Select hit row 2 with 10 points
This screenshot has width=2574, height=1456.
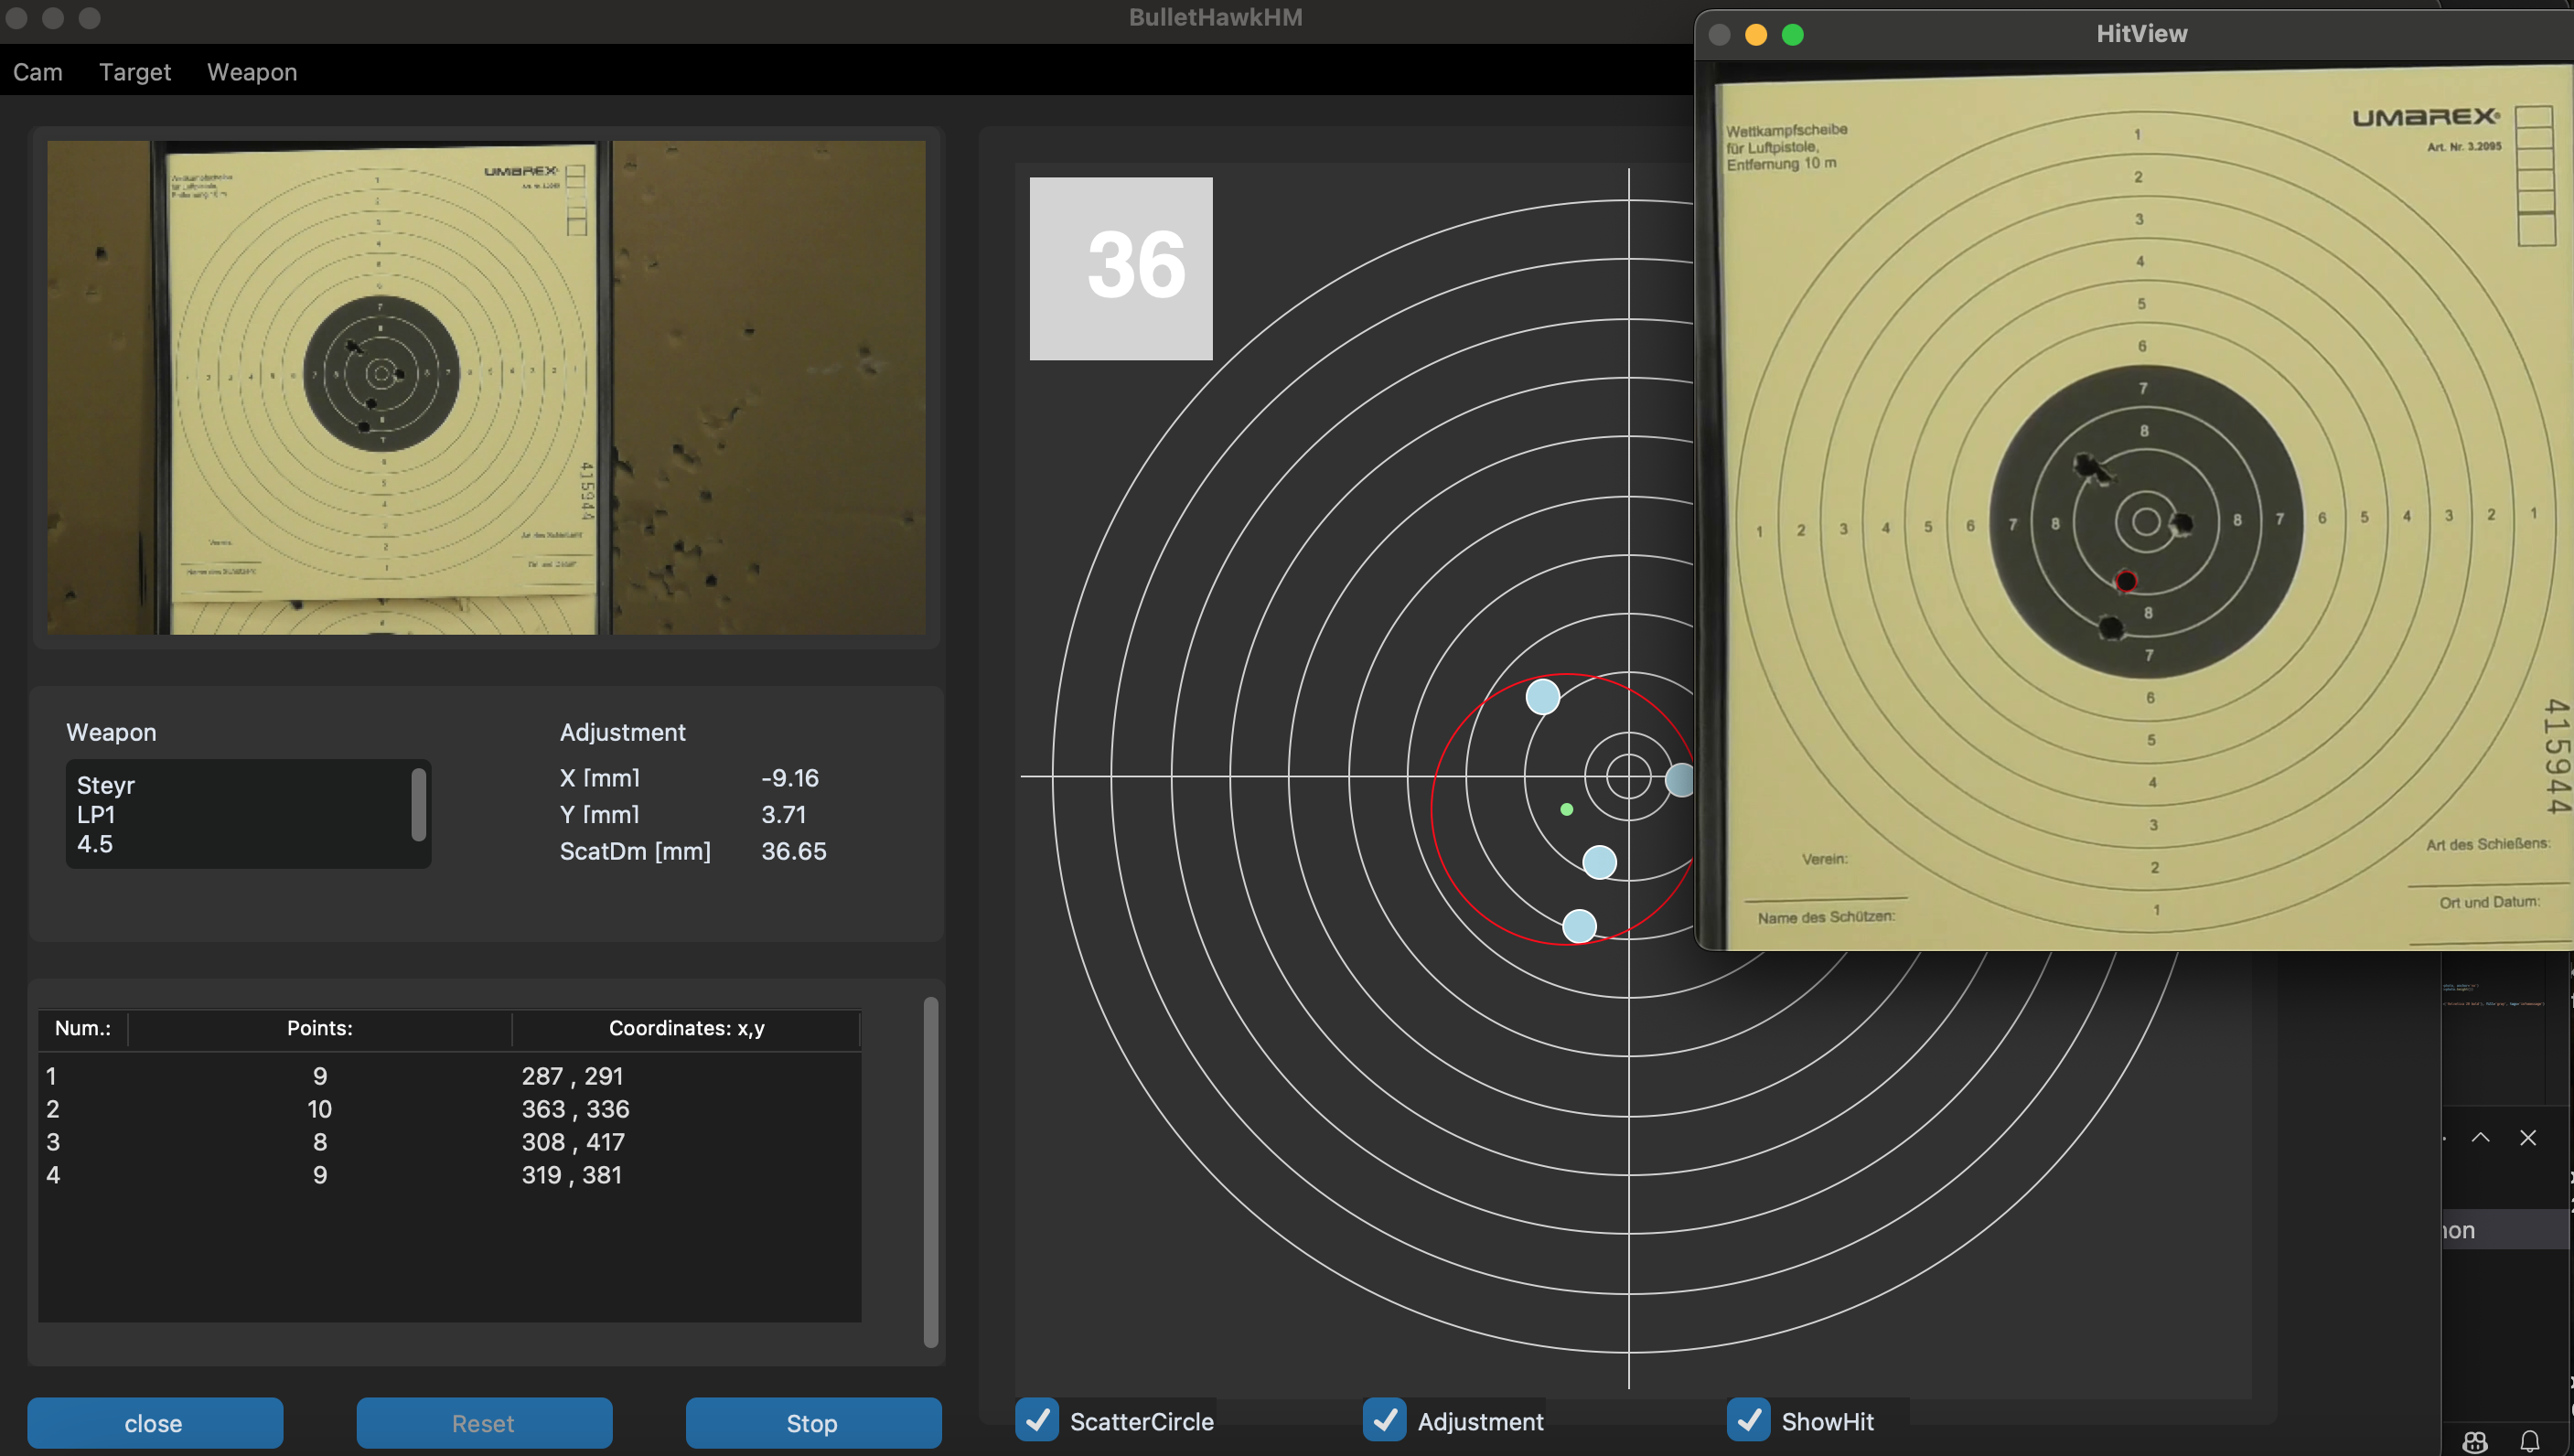320,1109
